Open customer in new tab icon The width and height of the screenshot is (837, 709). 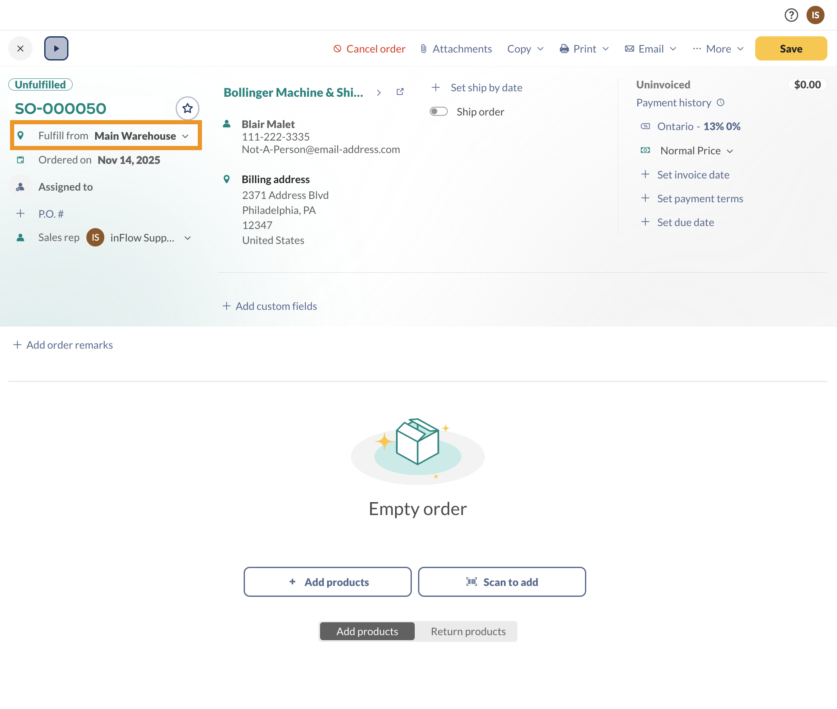click(400, 92)
